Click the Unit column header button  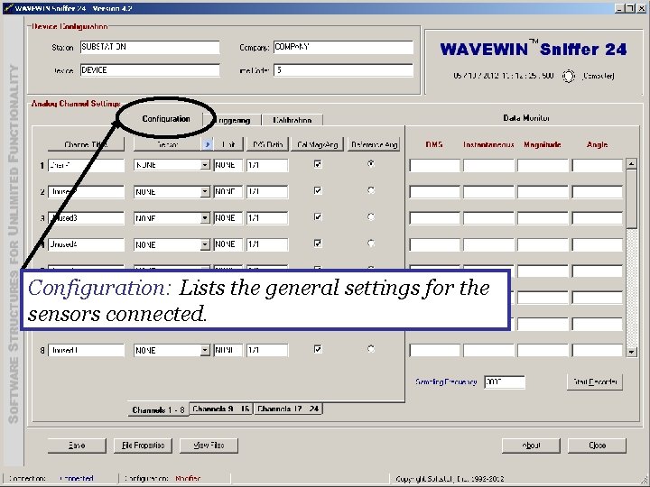click(228, 144)
